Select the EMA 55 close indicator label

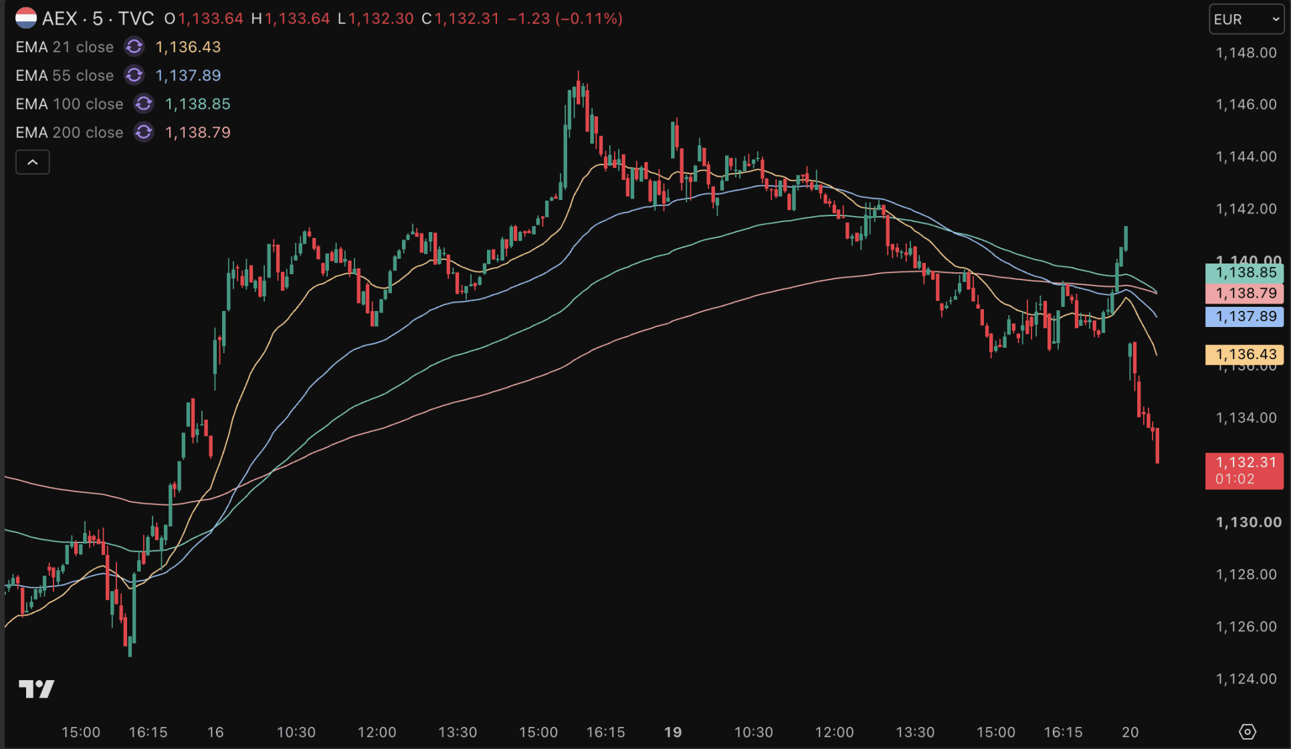65,76
